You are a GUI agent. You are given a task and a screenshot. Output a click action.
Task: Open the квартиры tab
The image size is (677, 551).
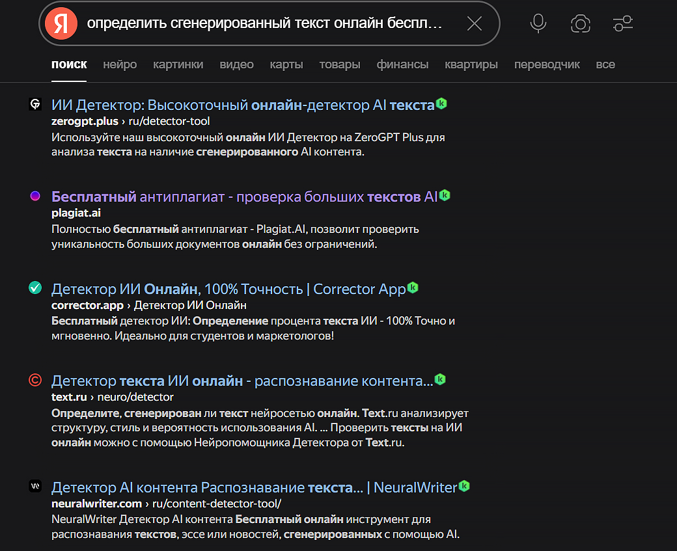pyautogui.click(x=471, y=64)
